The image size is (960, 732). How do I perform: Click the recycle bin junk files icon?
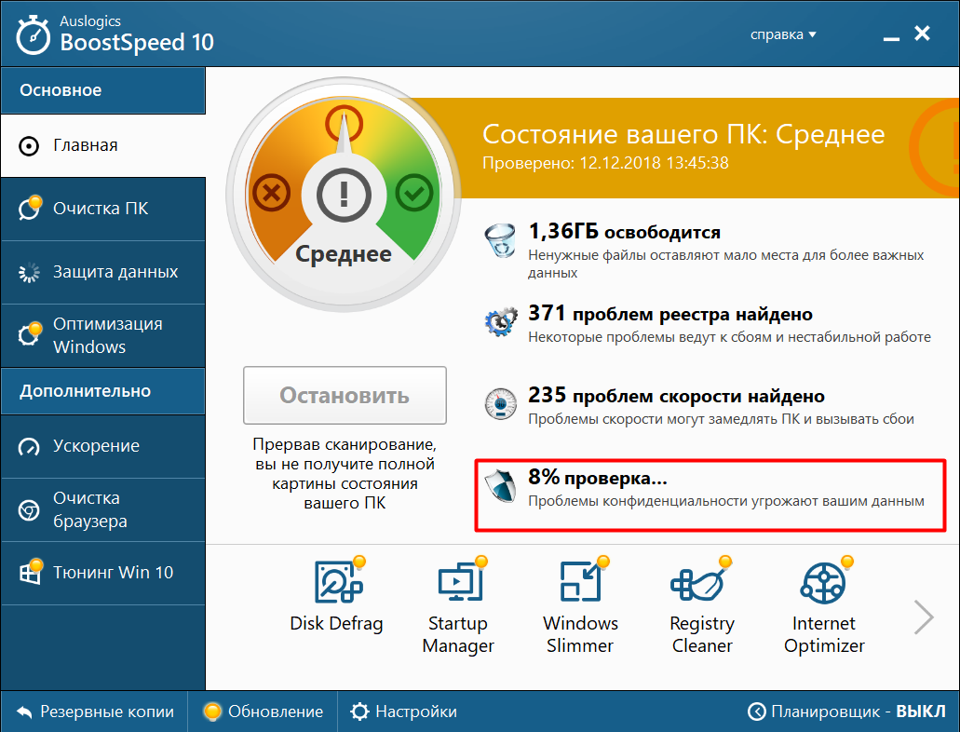(x=500, y=240)
